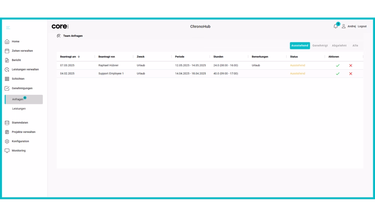This screenshot has width=375, height=217.
Task: Open Zeiten verwalten in the sidebar
Action: click(22, 51)
